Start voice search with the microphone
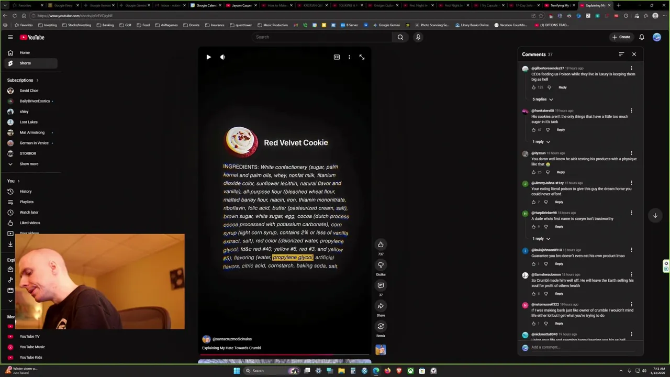670x377 pixels. click(418, 37)
